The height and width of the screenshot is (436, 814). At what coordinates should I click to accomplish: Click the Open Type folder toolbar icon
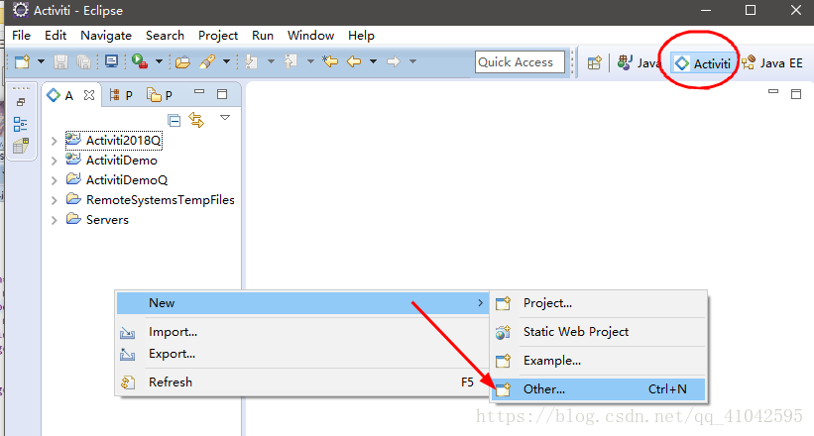(182, 62)
